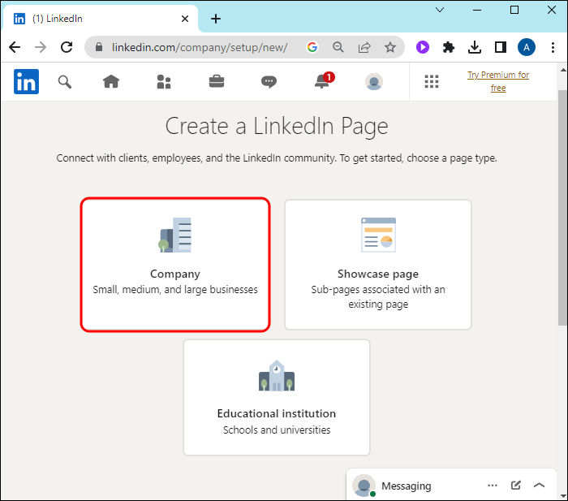Click the scrollbar up arrow
This screenshot has width=568, height=501.
563,70
